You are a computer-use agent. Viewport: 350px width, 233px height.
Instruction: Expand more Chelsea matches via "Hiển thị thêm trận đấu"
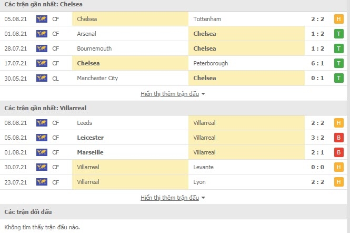tap(169, 94)
